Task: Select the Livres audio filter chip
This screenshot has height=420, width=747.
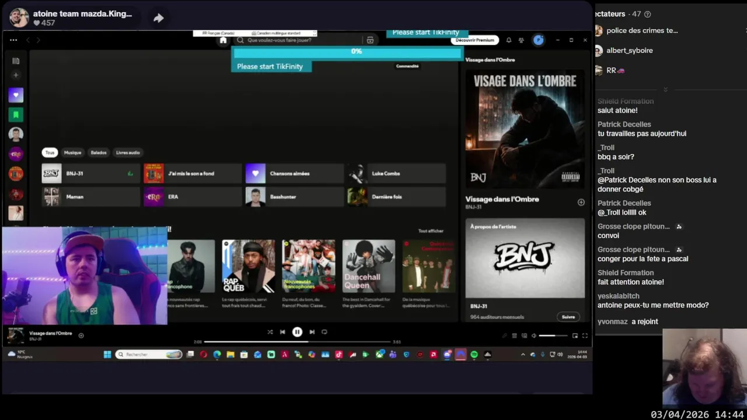Action: pyautogui.click(x=128, y=153)
